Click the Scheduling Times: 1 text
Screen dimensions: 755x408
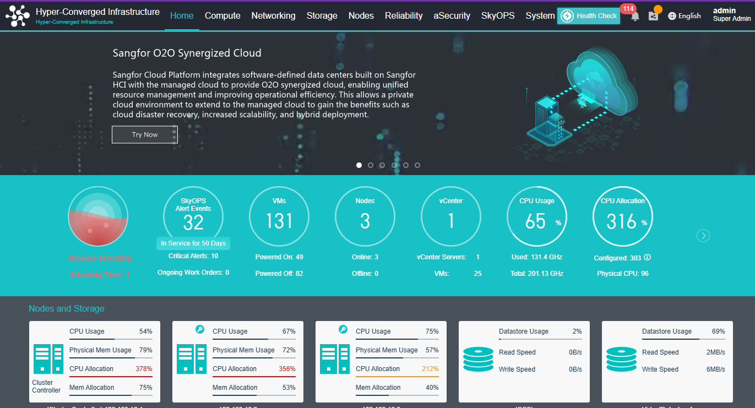pyautogui.click(x=100, y=275)
